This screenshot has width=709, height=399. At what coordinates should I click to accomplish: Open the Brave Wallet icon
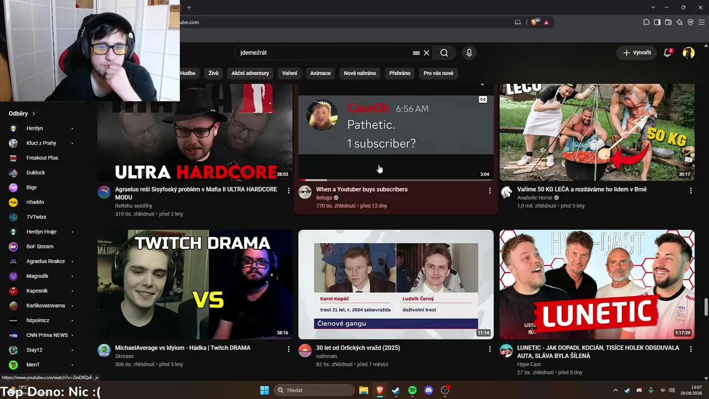coord(669,22)
